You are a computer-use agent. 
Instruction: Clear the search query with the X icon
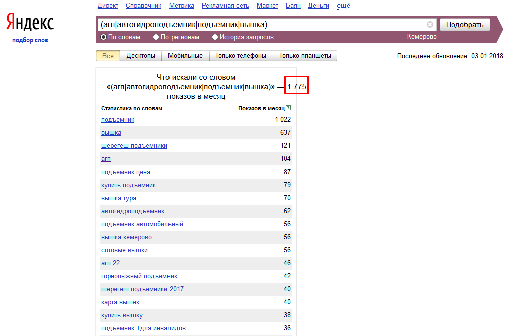(430, 24)
